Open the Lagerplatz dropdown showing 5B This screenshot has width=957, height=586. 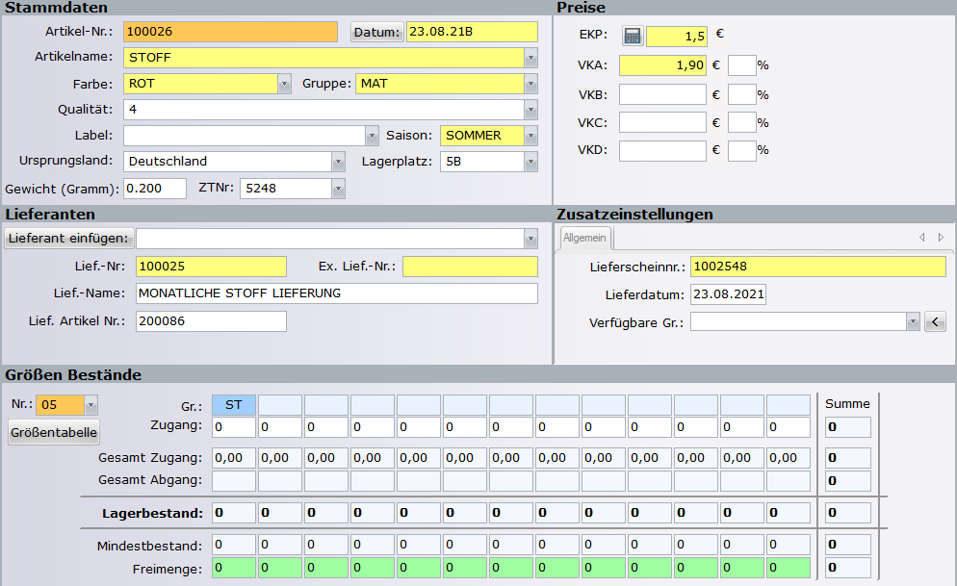[530, 162]
